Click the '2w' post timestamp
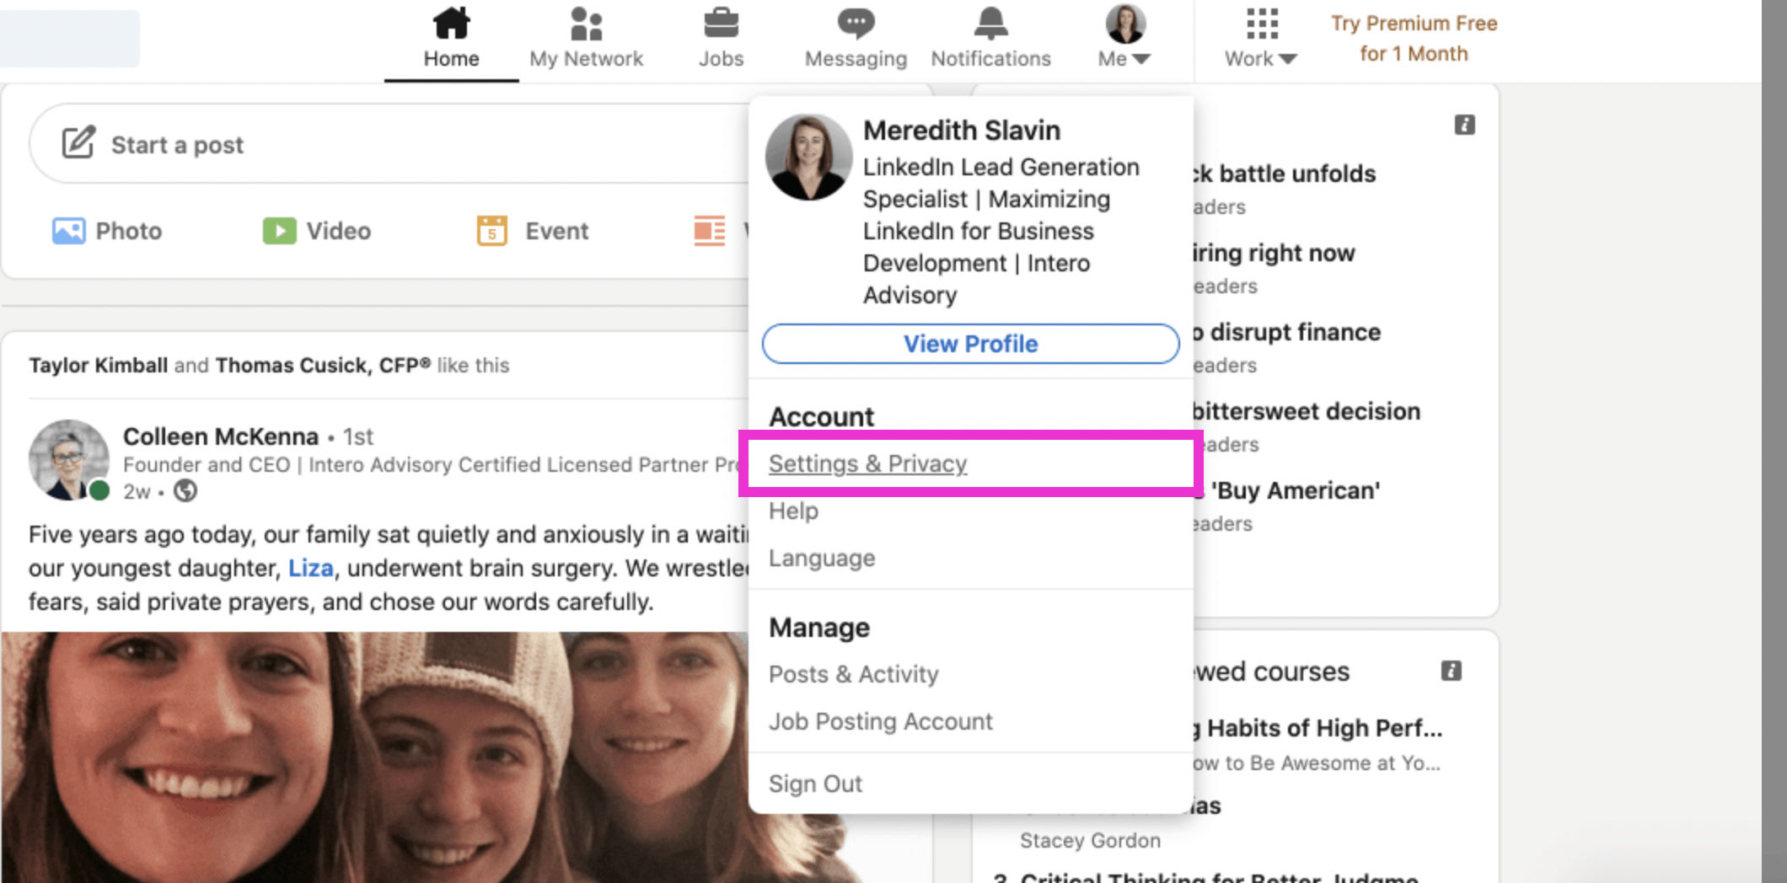Screen dimensions: 1787x883 tap(137, 491)
